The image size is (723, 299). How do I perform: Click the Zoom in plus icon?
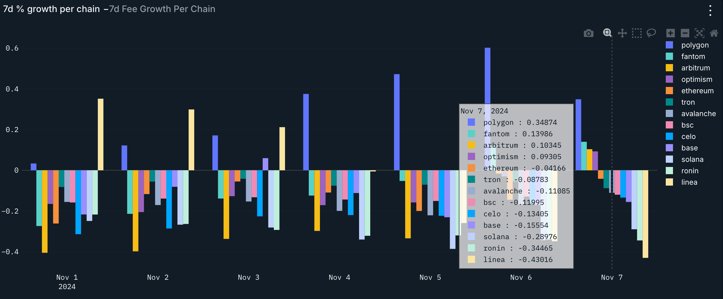(x=670, y=33)
